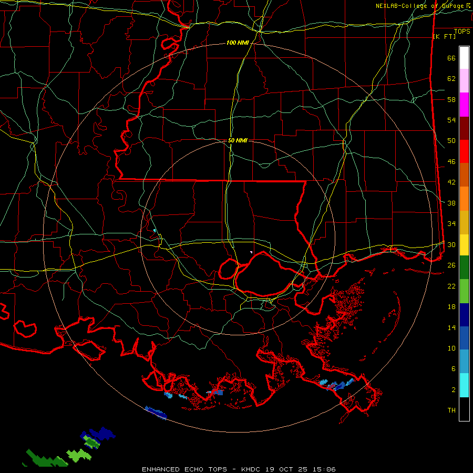Click the '34' legend value

coord(451,224)
